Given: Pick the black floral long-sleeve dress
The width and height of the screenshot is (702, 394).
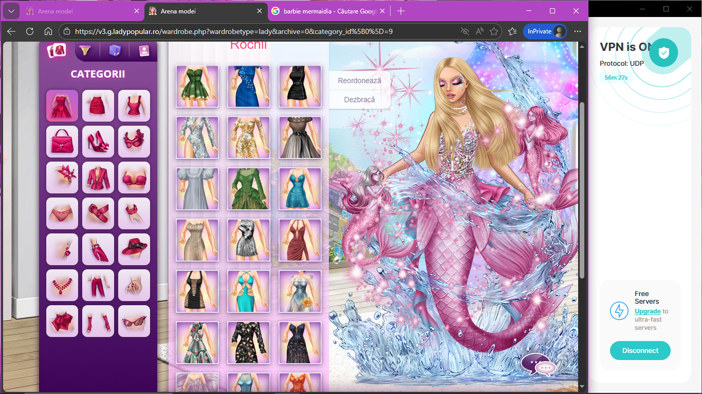Looking at the screenshot, I should point(249,343).
